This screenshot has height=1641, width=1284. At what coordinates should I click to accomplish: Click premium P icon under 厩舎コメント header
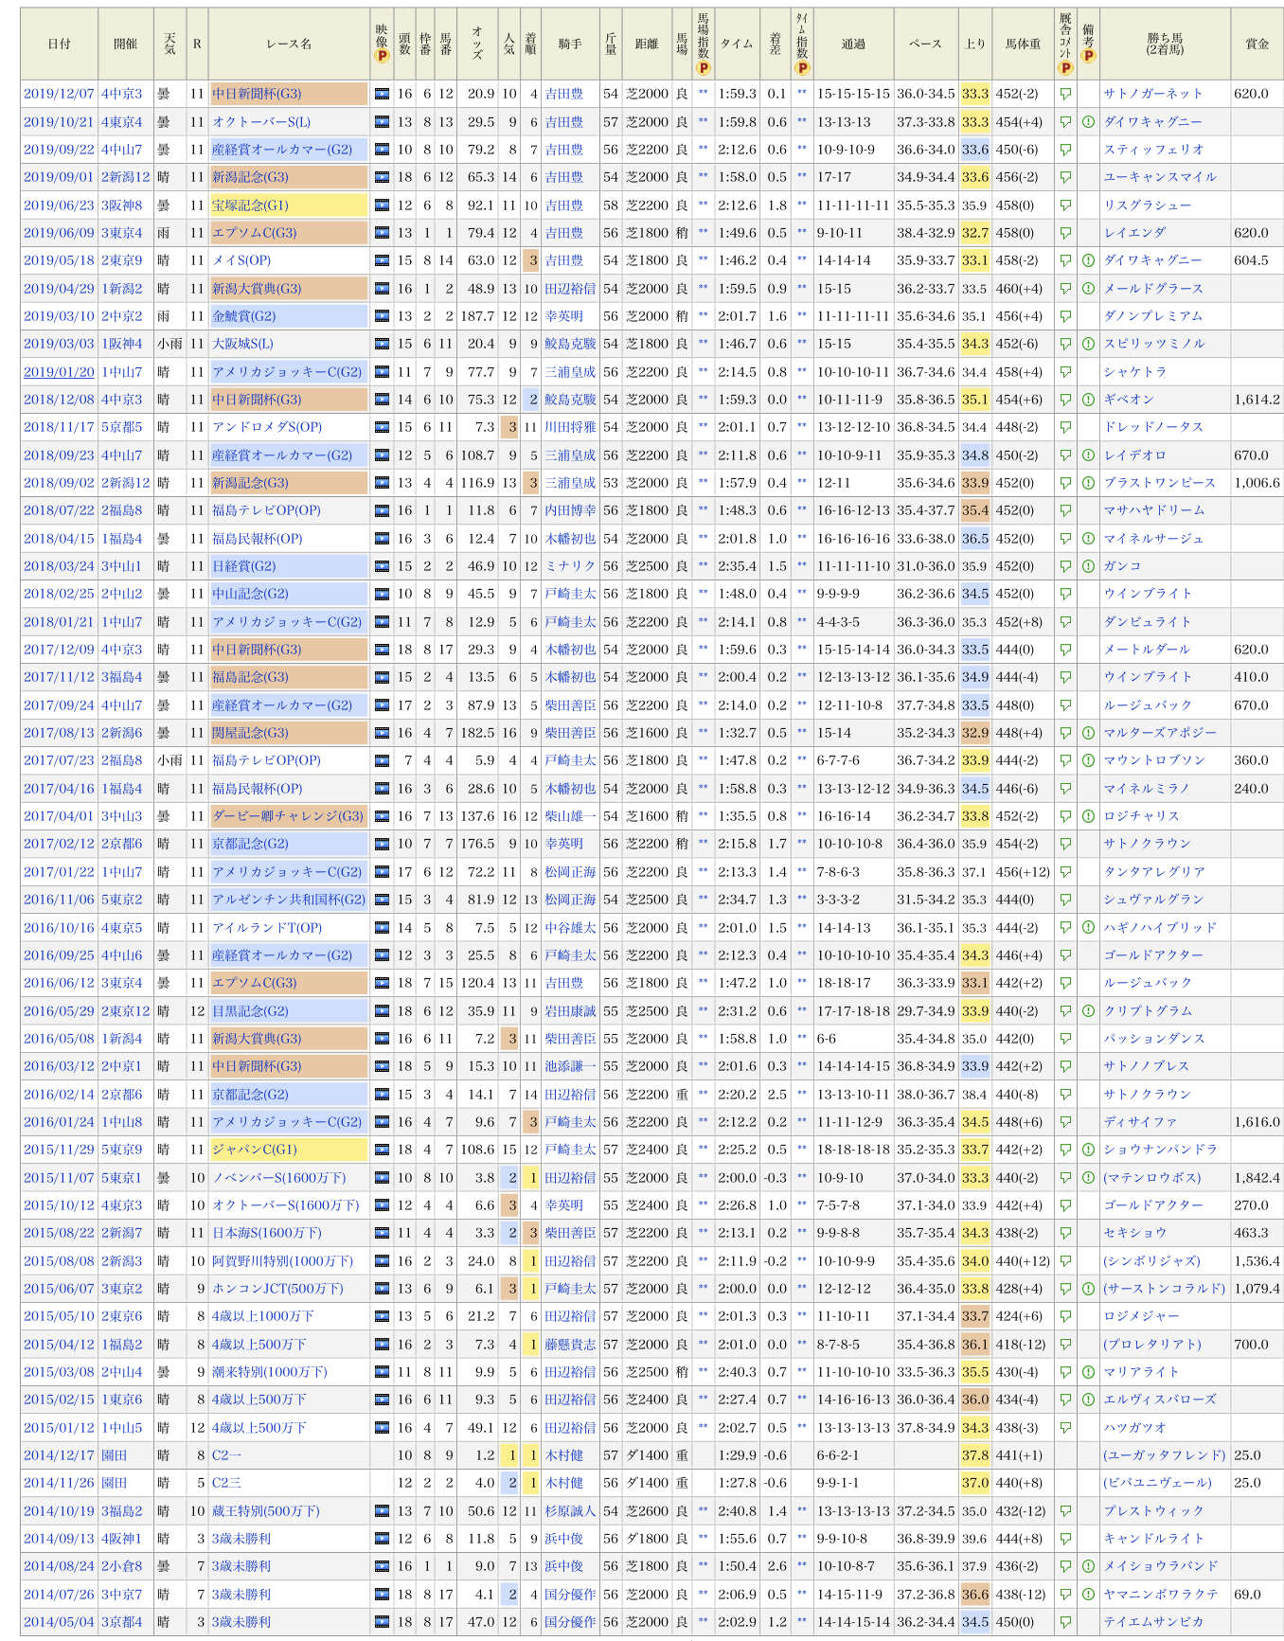(1065, 67)
